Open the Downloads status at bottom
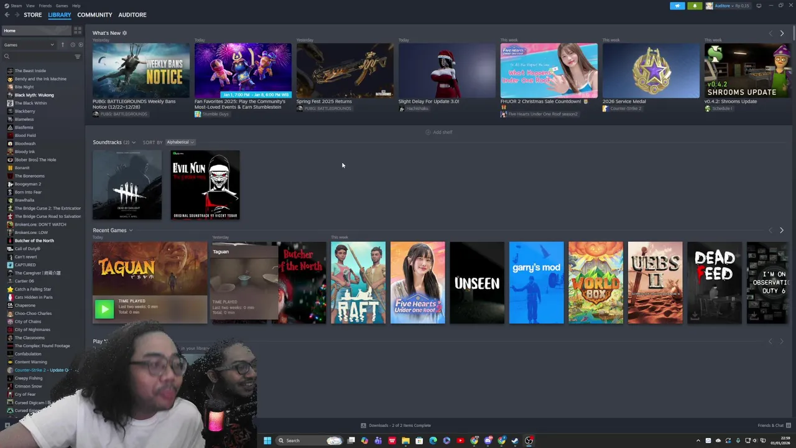Viewport: 796px width, 448px height. (x=396, y=426)
